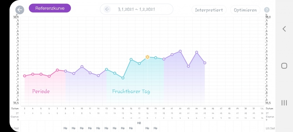Click the Optimieren button

[245, 10]
